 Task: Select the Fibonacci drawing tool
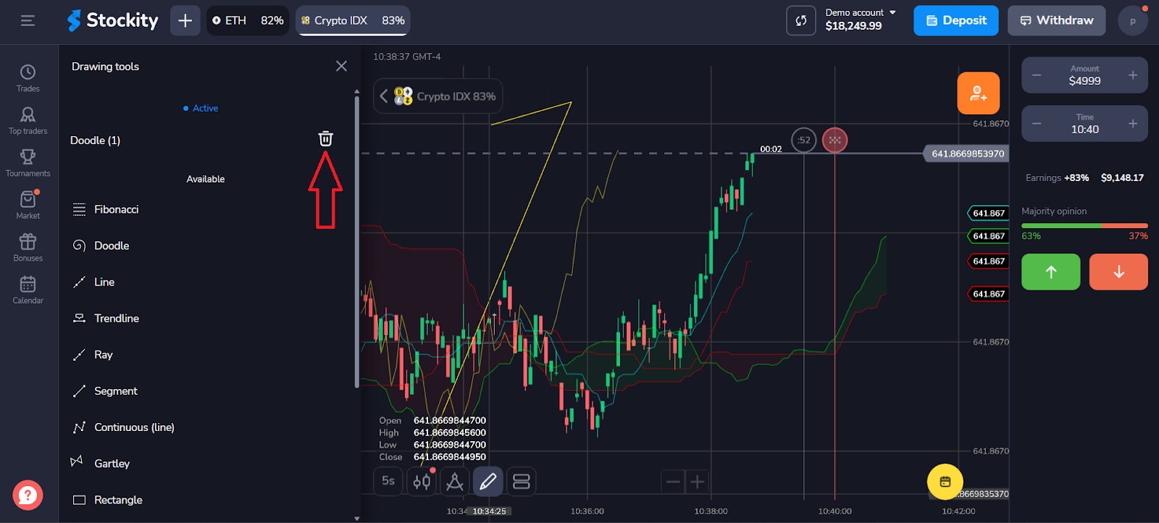116,209
